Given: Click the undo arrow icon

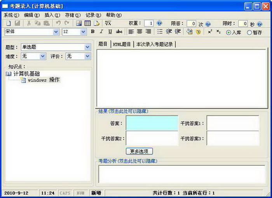Looking at the screenshot, I should pos(58,23).
